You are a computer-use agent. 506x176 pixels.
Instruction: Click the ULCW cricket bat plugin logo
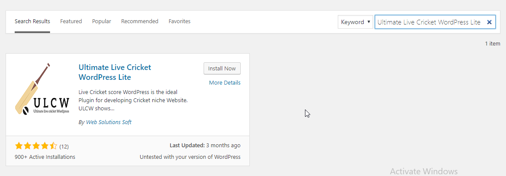(42, 89)
